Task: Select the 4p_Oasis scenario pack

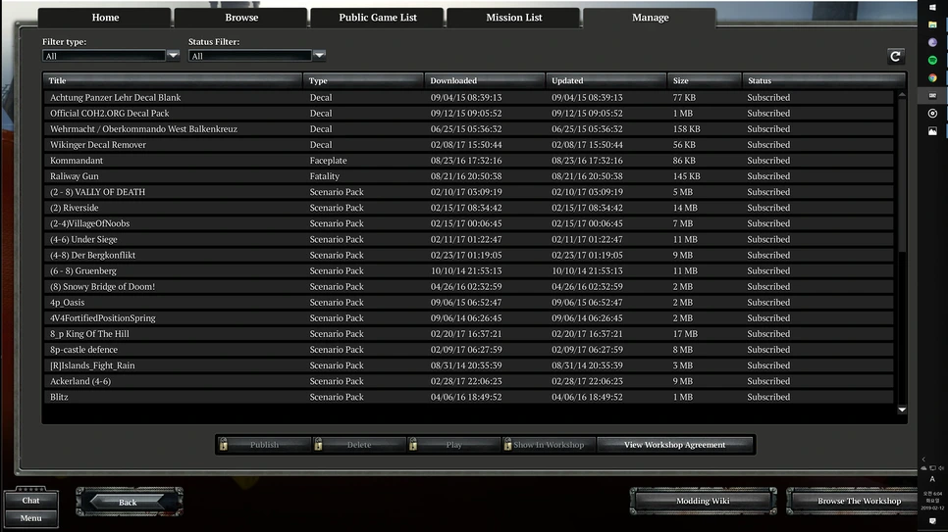Action: pos(468,302)
